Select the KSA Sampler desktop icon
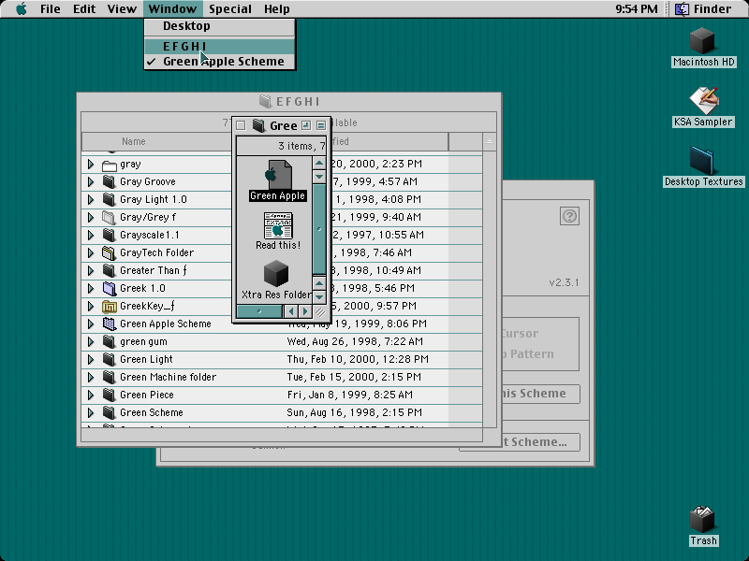The height and width of the screenshot is (561, 749). [x=703, y=101]
